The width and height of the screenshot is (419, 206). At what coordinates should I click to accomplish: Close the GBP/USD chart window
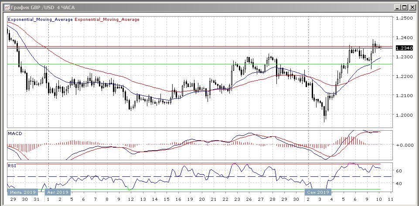pyautogui.click(x=412, y=7)
